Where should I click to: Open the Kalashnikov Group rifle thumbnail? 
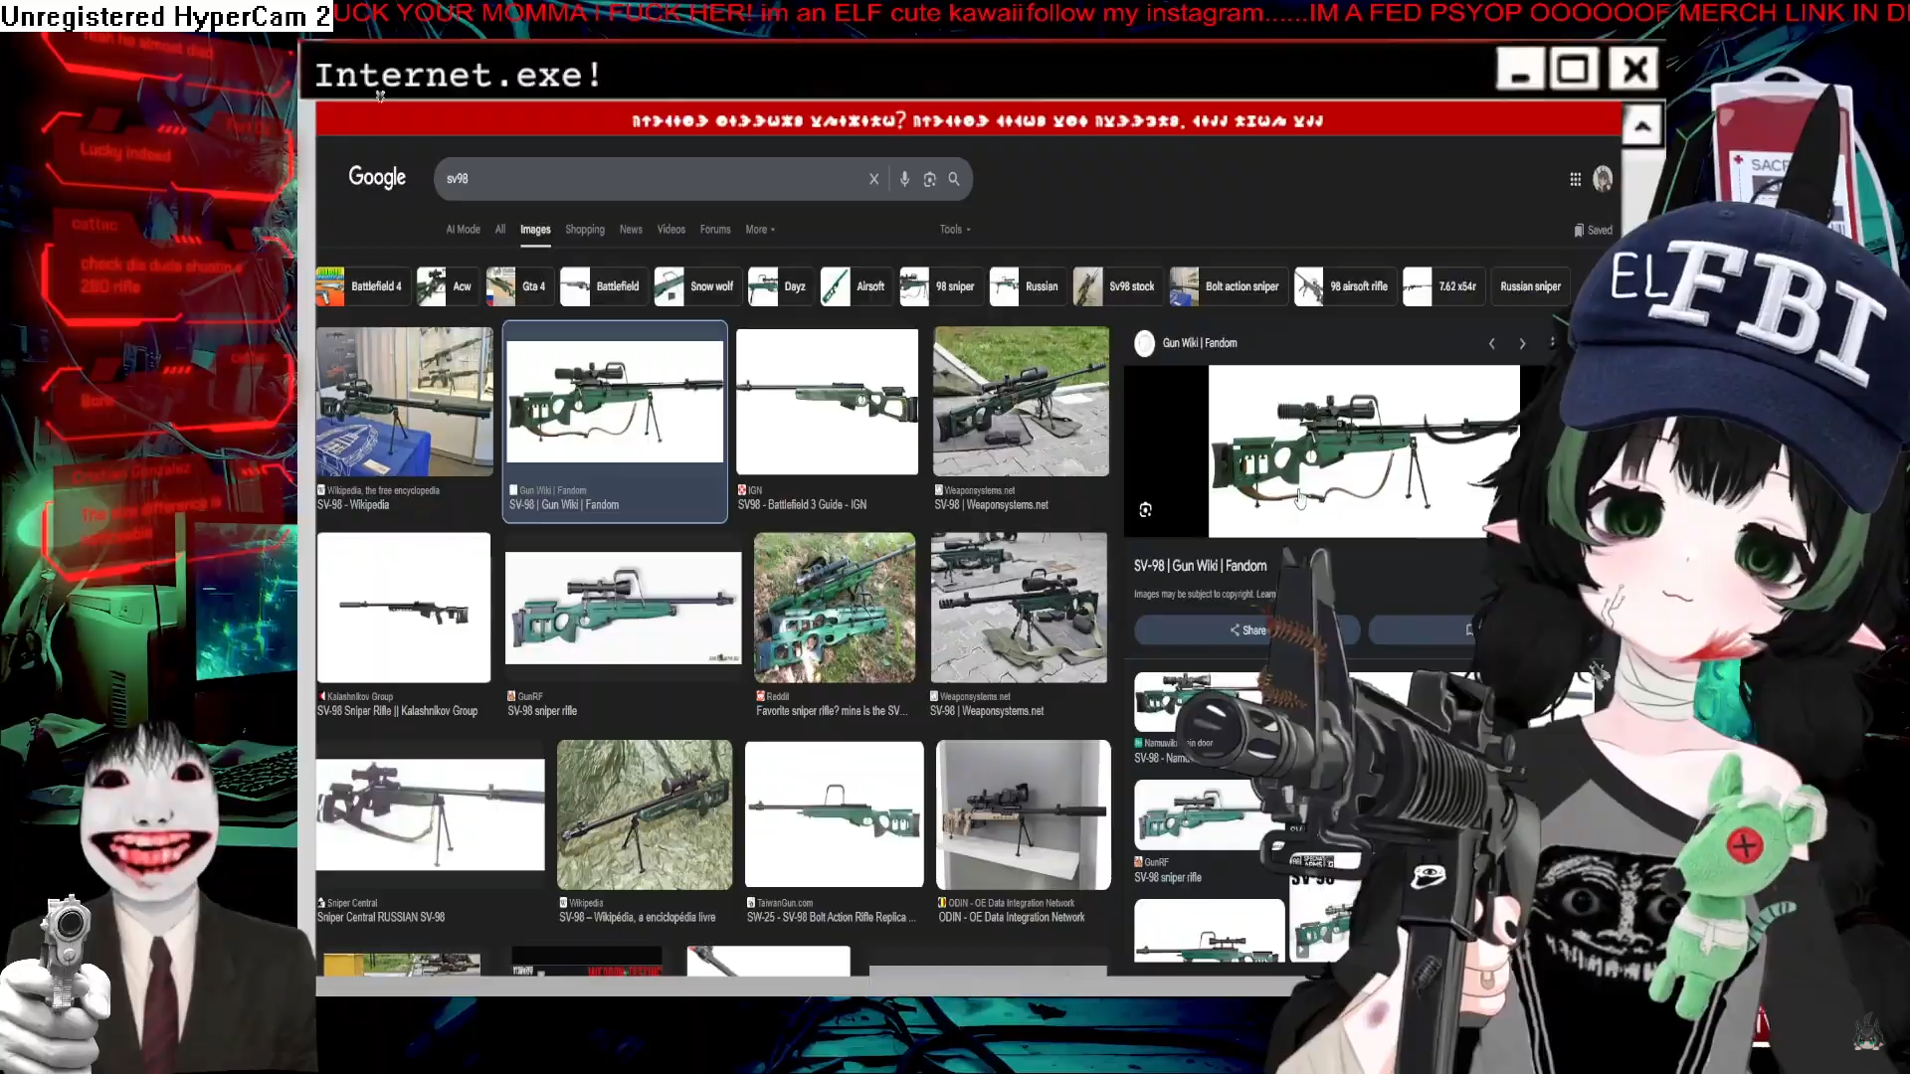point(403,608)
